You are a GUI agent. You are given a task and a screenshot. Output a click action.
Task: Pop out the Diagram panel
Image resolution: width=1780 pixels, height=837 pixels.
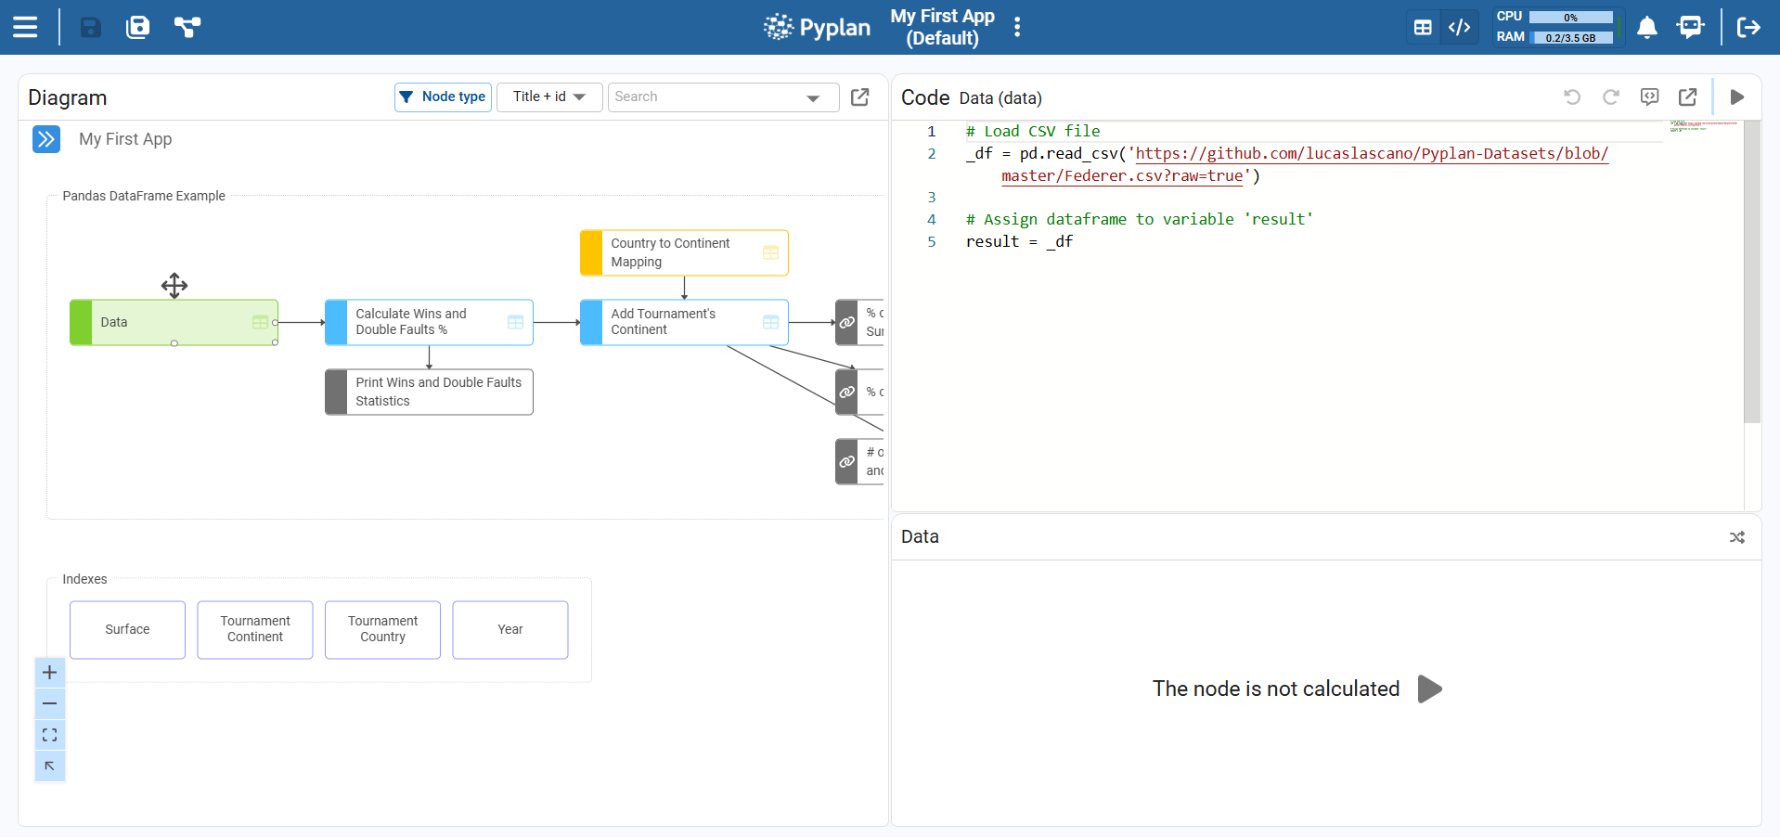(x=860, y=97)
